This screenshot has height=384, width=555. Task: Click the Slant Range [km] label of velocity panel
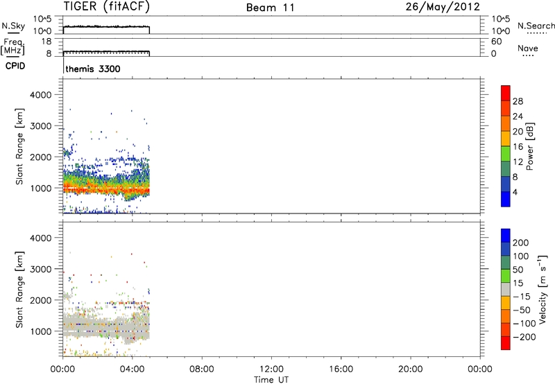[x=19, y=290]
